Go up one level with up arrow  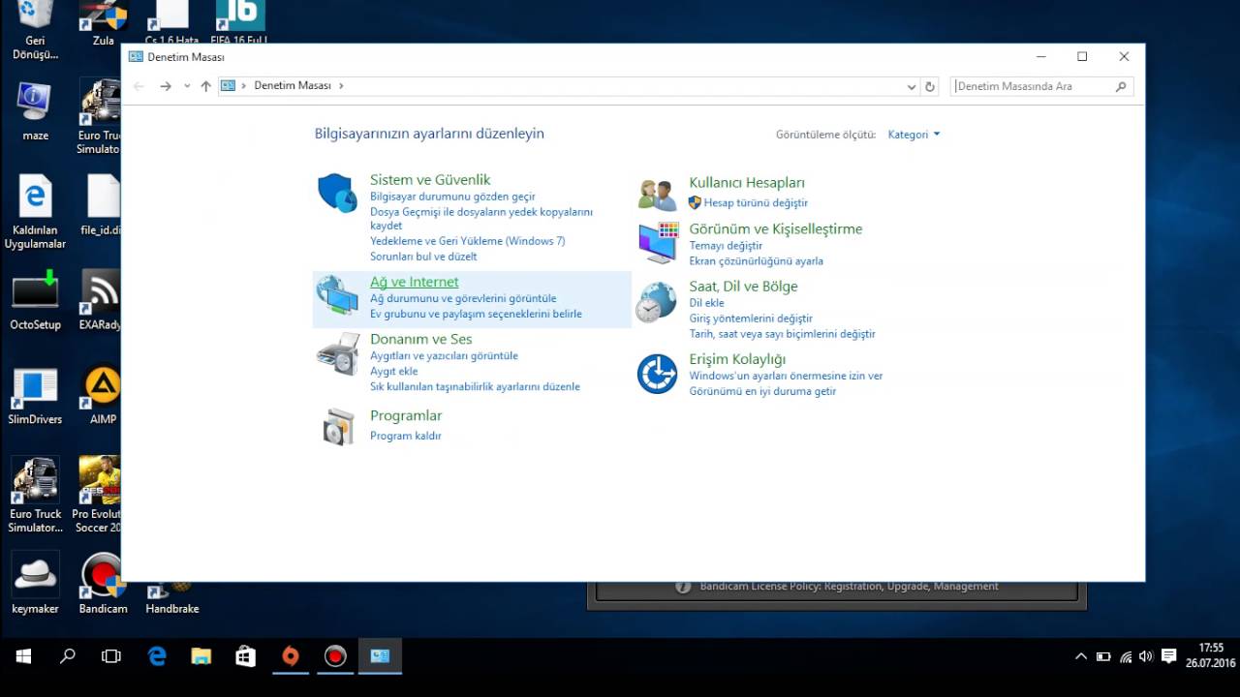tap(205, 86)
